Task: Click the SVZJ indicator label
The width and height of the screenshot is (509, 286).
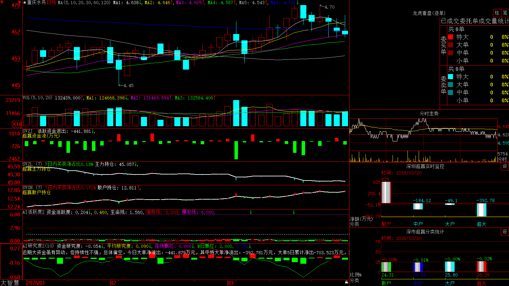Action: [x=27, y=131]
